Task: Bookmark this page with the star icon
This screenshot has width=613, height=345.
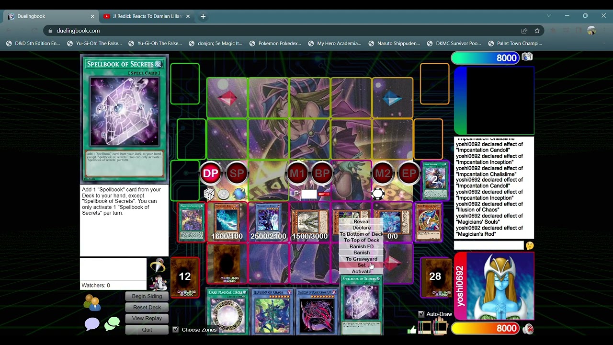Action: coord(537,31)
